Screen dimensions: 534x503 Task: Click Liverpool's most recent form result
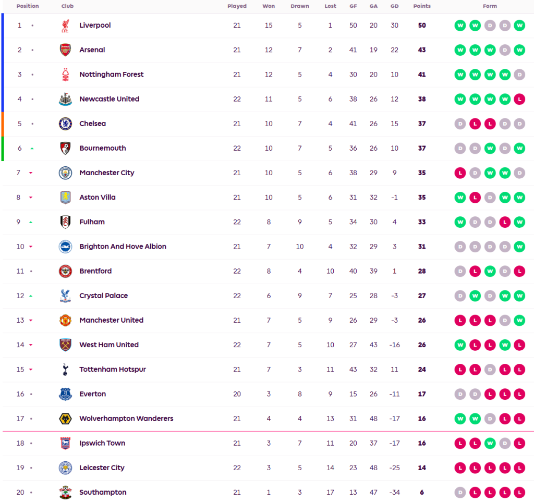coord(519,26)
